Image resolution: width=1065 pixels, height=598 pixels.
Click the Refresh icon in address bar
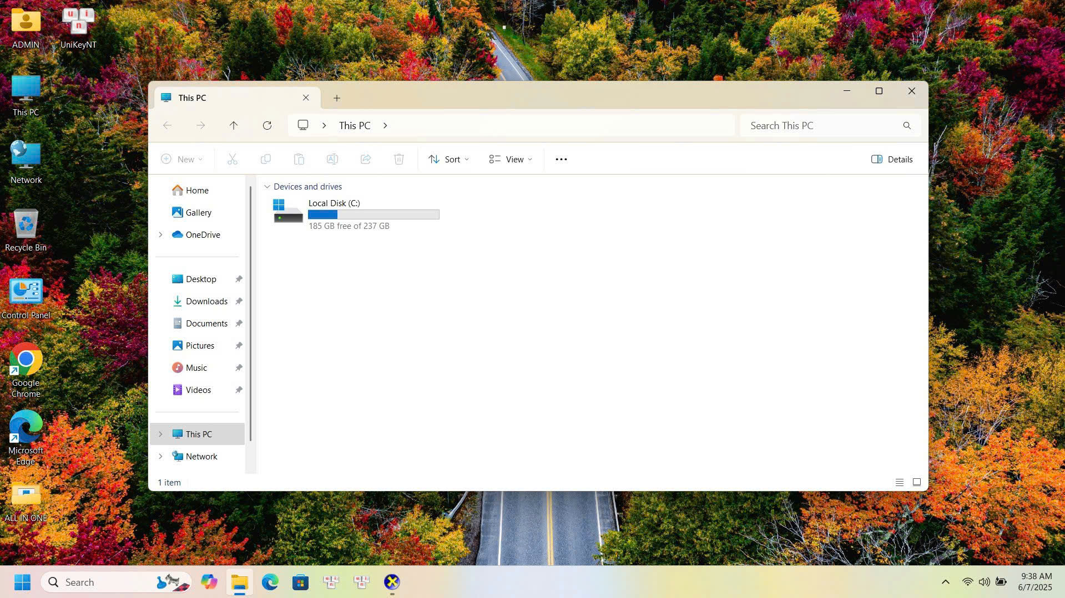pos(267,126)
